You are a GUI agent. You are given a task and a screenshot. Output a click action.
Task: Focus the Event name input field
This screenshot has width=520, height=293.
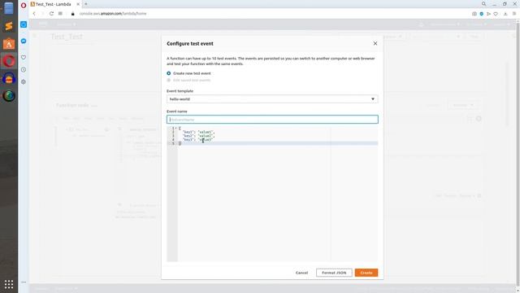tap(272, 120)
